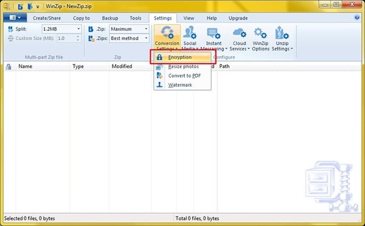The width and height of the screenshot is (365, 226).
Task: Open the Copy to tab
Action: click(x=82, y=18)
